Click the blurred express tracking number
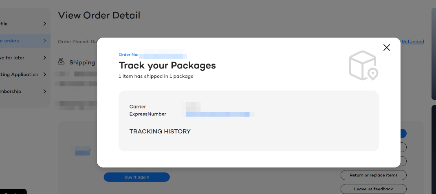 point(218,115)
